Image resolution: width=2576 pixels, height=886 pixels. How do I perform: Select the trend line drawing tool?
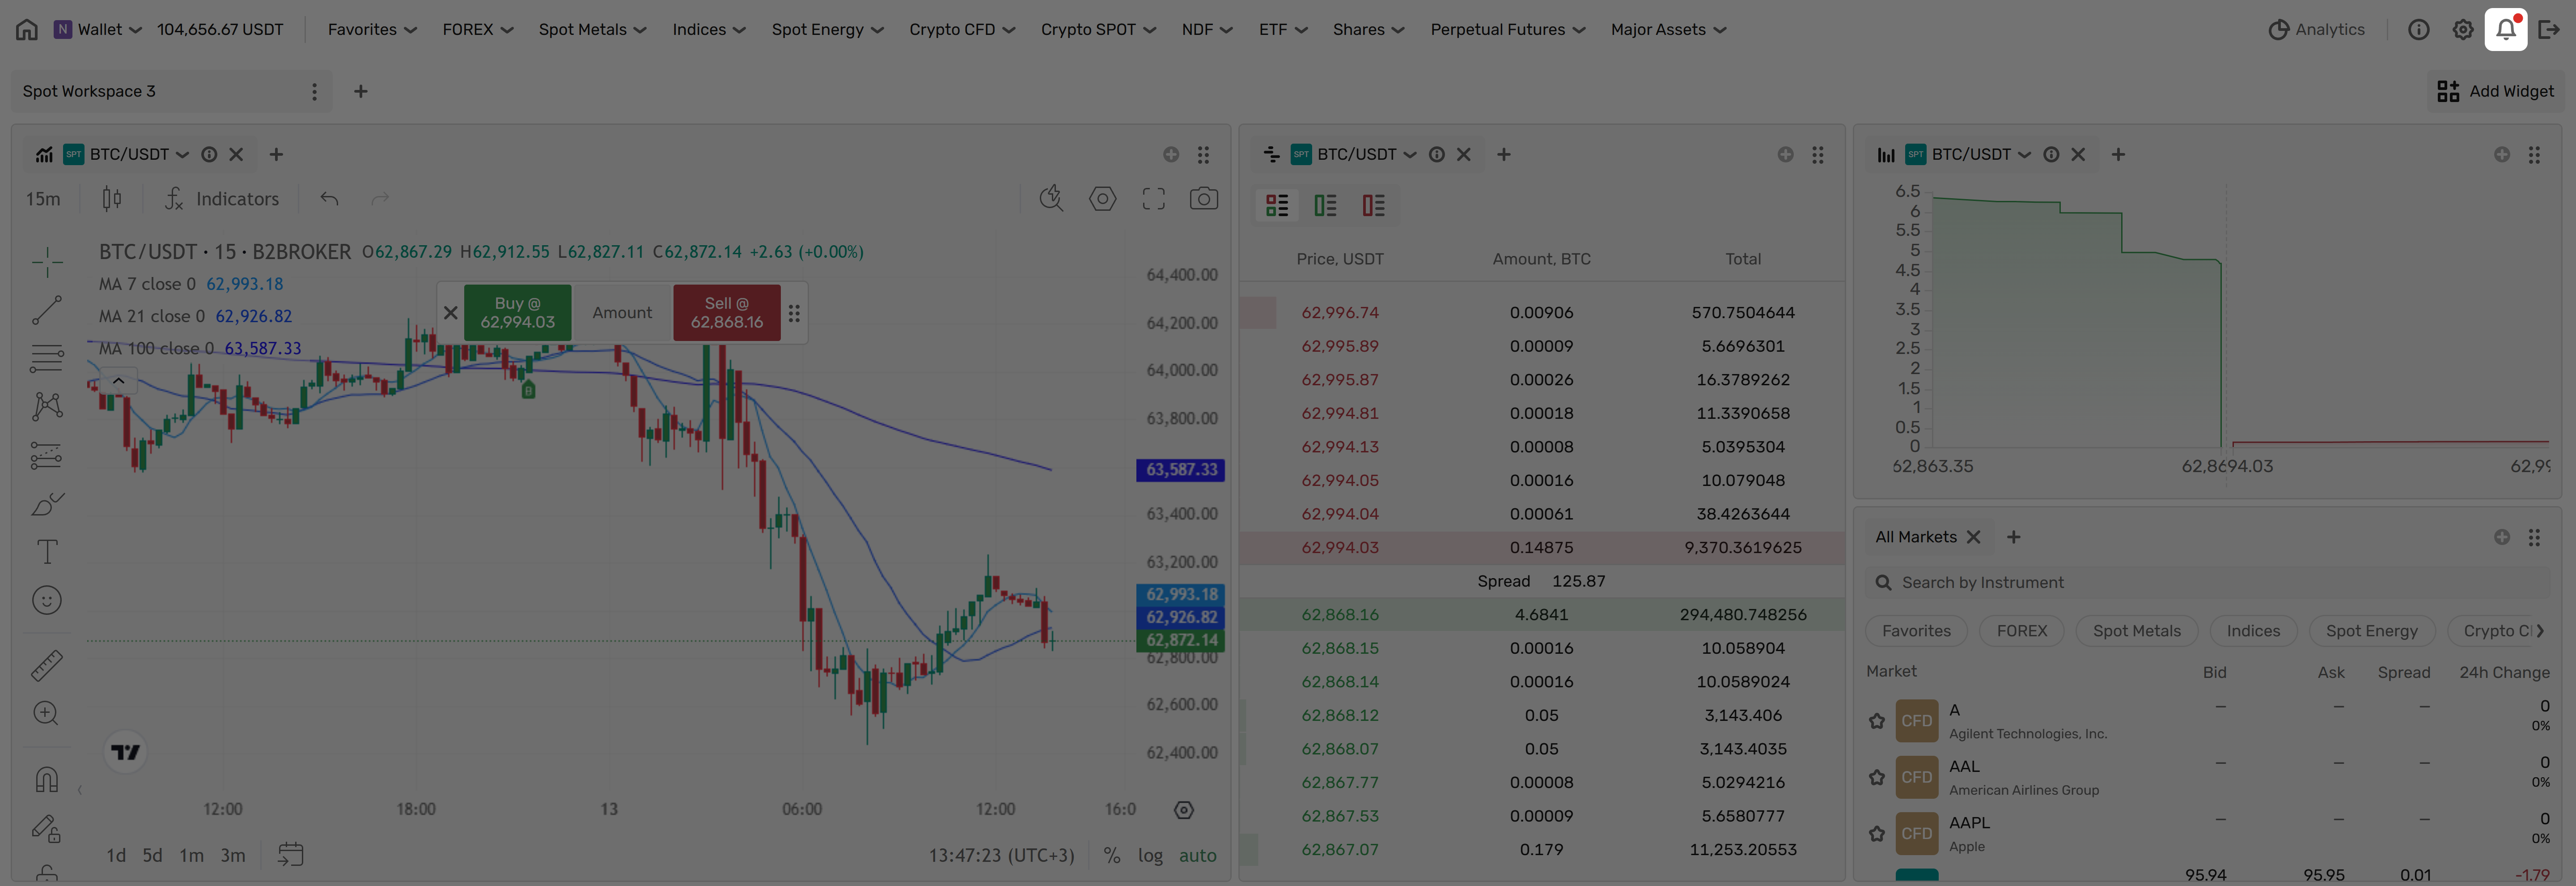[47, 310]
